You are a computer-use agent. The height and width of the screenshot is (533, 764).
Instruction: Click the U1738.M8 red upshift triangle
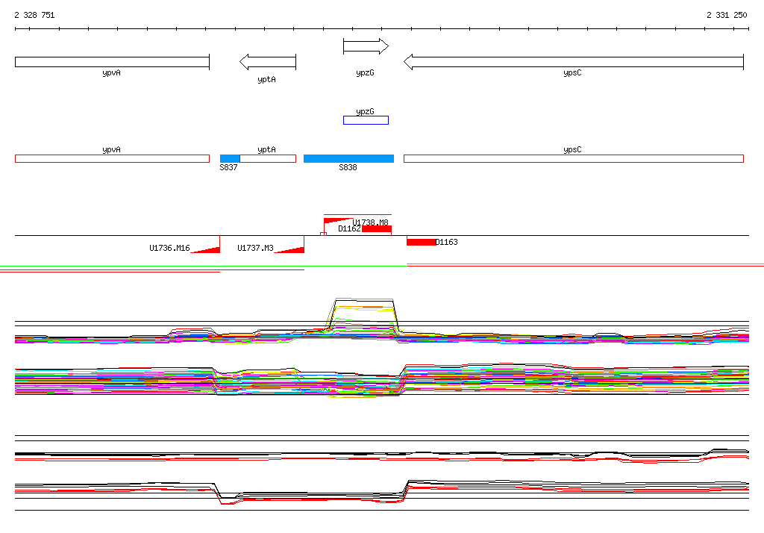coord(337,221)
